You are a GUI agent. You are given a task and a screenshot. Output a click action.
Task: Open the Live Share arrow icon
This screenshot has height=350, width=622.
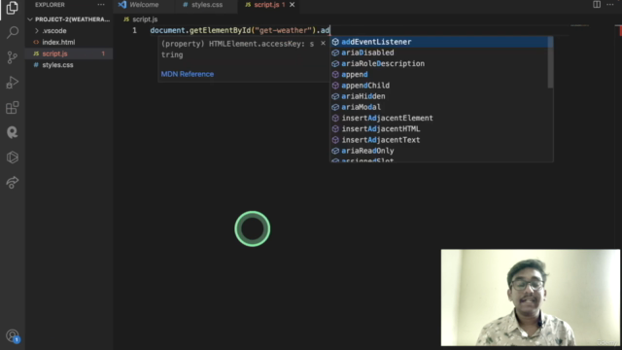(13, 182)
